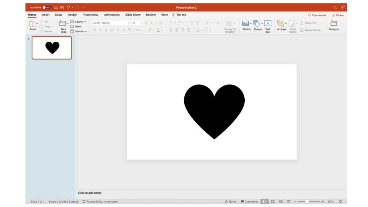Open Quick Styles
The image size is (368, 207).
click(293, 27)
